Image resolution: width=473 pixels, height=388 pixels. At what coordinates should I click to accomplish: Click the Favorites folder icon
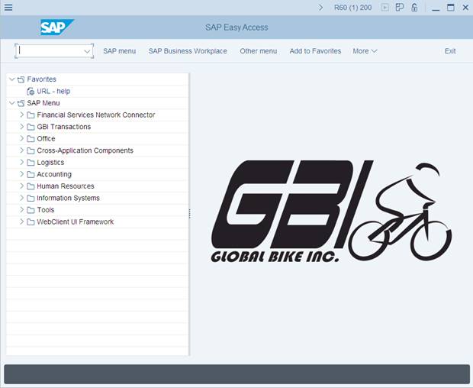(x=21, y=79)
